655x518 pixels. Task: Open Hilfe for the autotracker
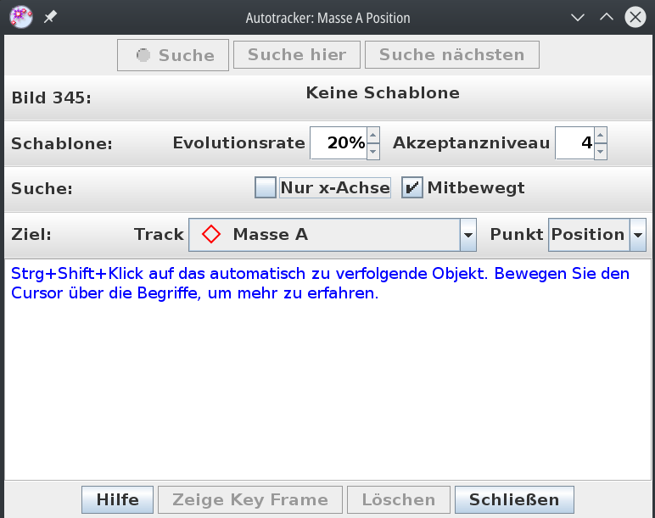point(117,499)
